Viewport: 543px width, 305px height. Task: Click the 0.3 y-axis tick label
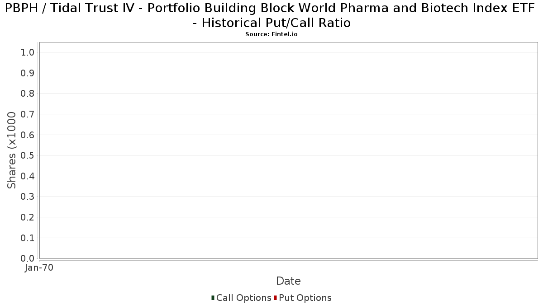28,197
